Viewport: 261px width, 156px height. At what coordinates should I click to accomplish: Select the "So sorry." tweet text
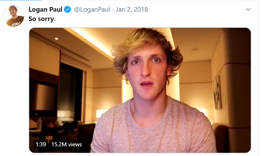click(42, 19)
